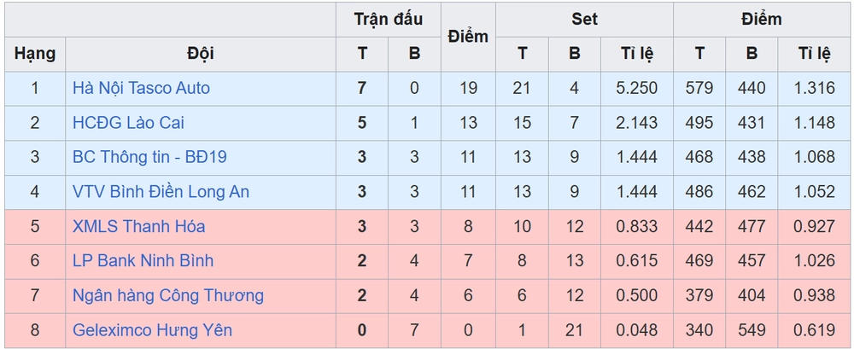Screen dimensions: 854x349
Task: Open the Hà Nội Tasco Auto team link
Action: [x=141, y=88]
